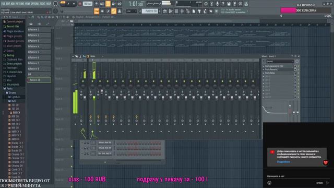Open Fruity Delay slot arrow menu
This screenshot has width=334, height=188.
click(x=264, y=73)
